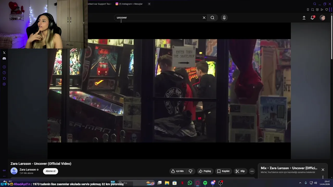Open a new browser tab with plus
The height and width of the screenshot is (187, 333).
pos(149,4)
